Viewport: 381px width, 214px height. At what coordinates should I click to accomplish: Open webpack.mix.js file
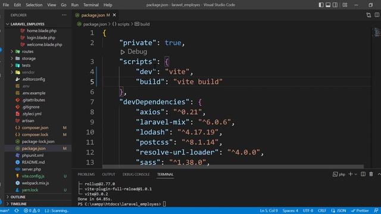(35, 183)
